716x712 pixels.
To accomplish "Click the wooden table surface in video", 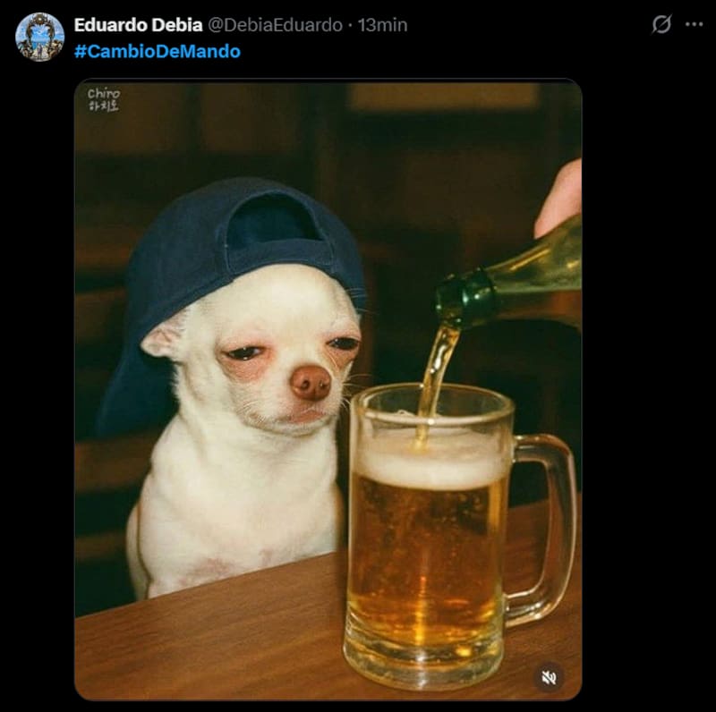I will pos(206,639).
